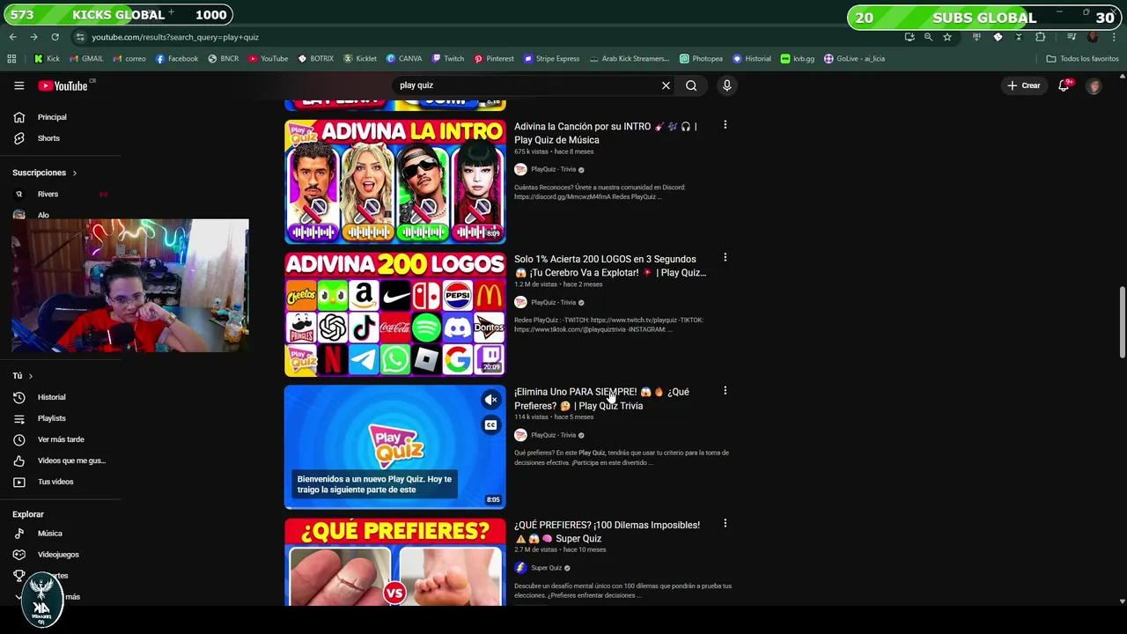Open the Super Quiz channel link
The image size is (1127, 634).
click(546, 568)
